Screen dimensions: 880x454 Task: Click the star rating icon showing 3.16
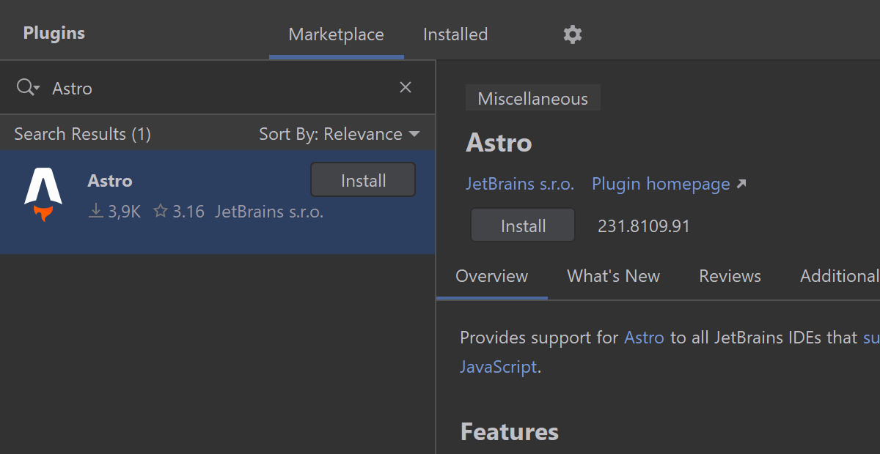pyautogui.click(x=161, y=212)
